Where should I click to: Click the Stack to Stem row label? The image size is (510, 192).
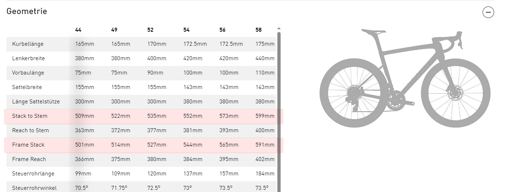point(30,116)
